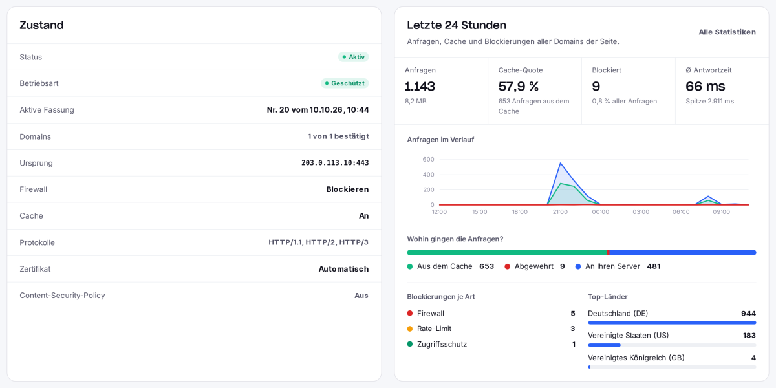Click the green "Aktiv" status badge
Image resolution: width=776 pixels, height=388 pixels.
(x=353, y=57)
